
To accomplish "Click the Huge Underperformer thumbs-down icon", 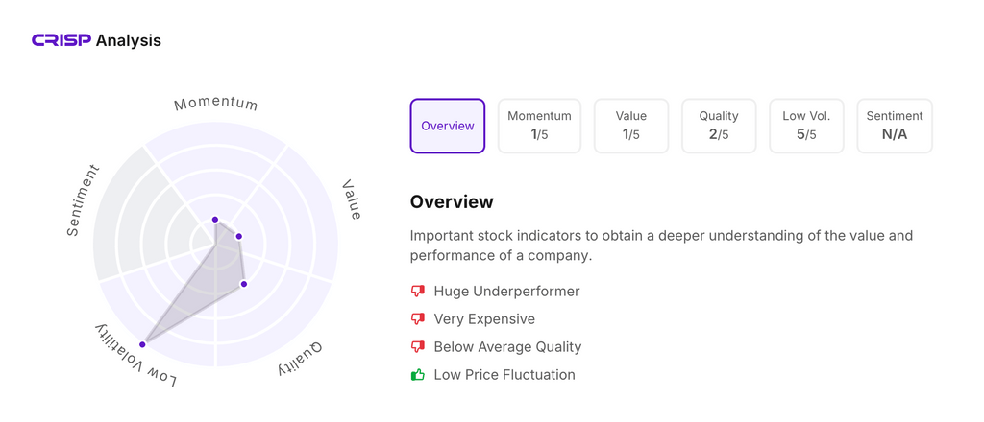I will [x=417, y=291].
